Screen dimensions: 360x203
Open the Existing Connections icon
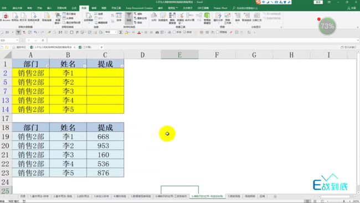click(47, 17)
